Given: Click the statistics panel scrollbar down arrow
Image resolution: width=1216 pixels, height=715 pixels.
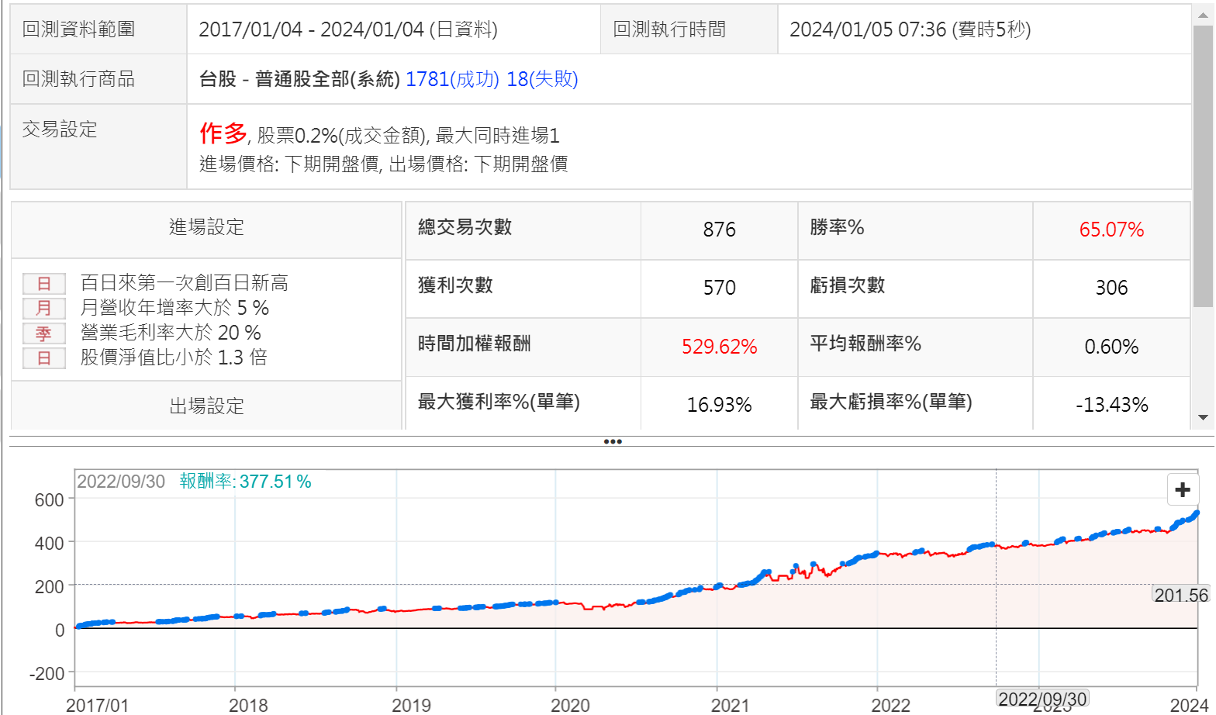Looking at the screenshot, I should (x=1203, y=418).
